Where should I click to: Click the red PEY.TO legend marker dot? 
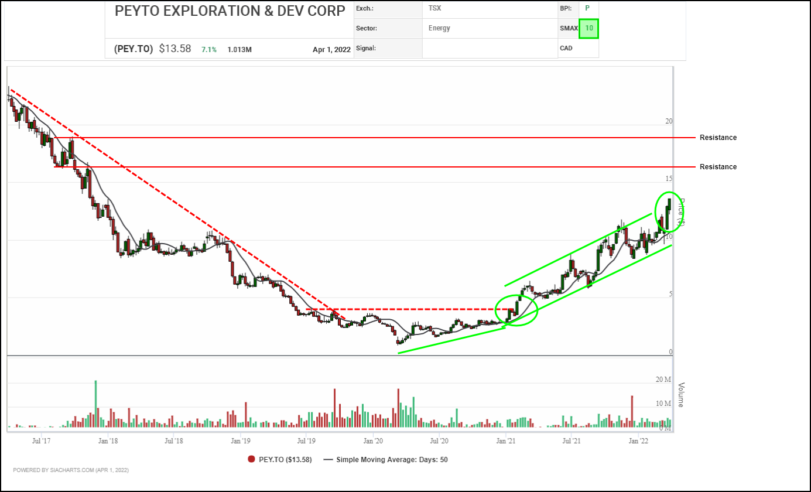pos(251,460)
